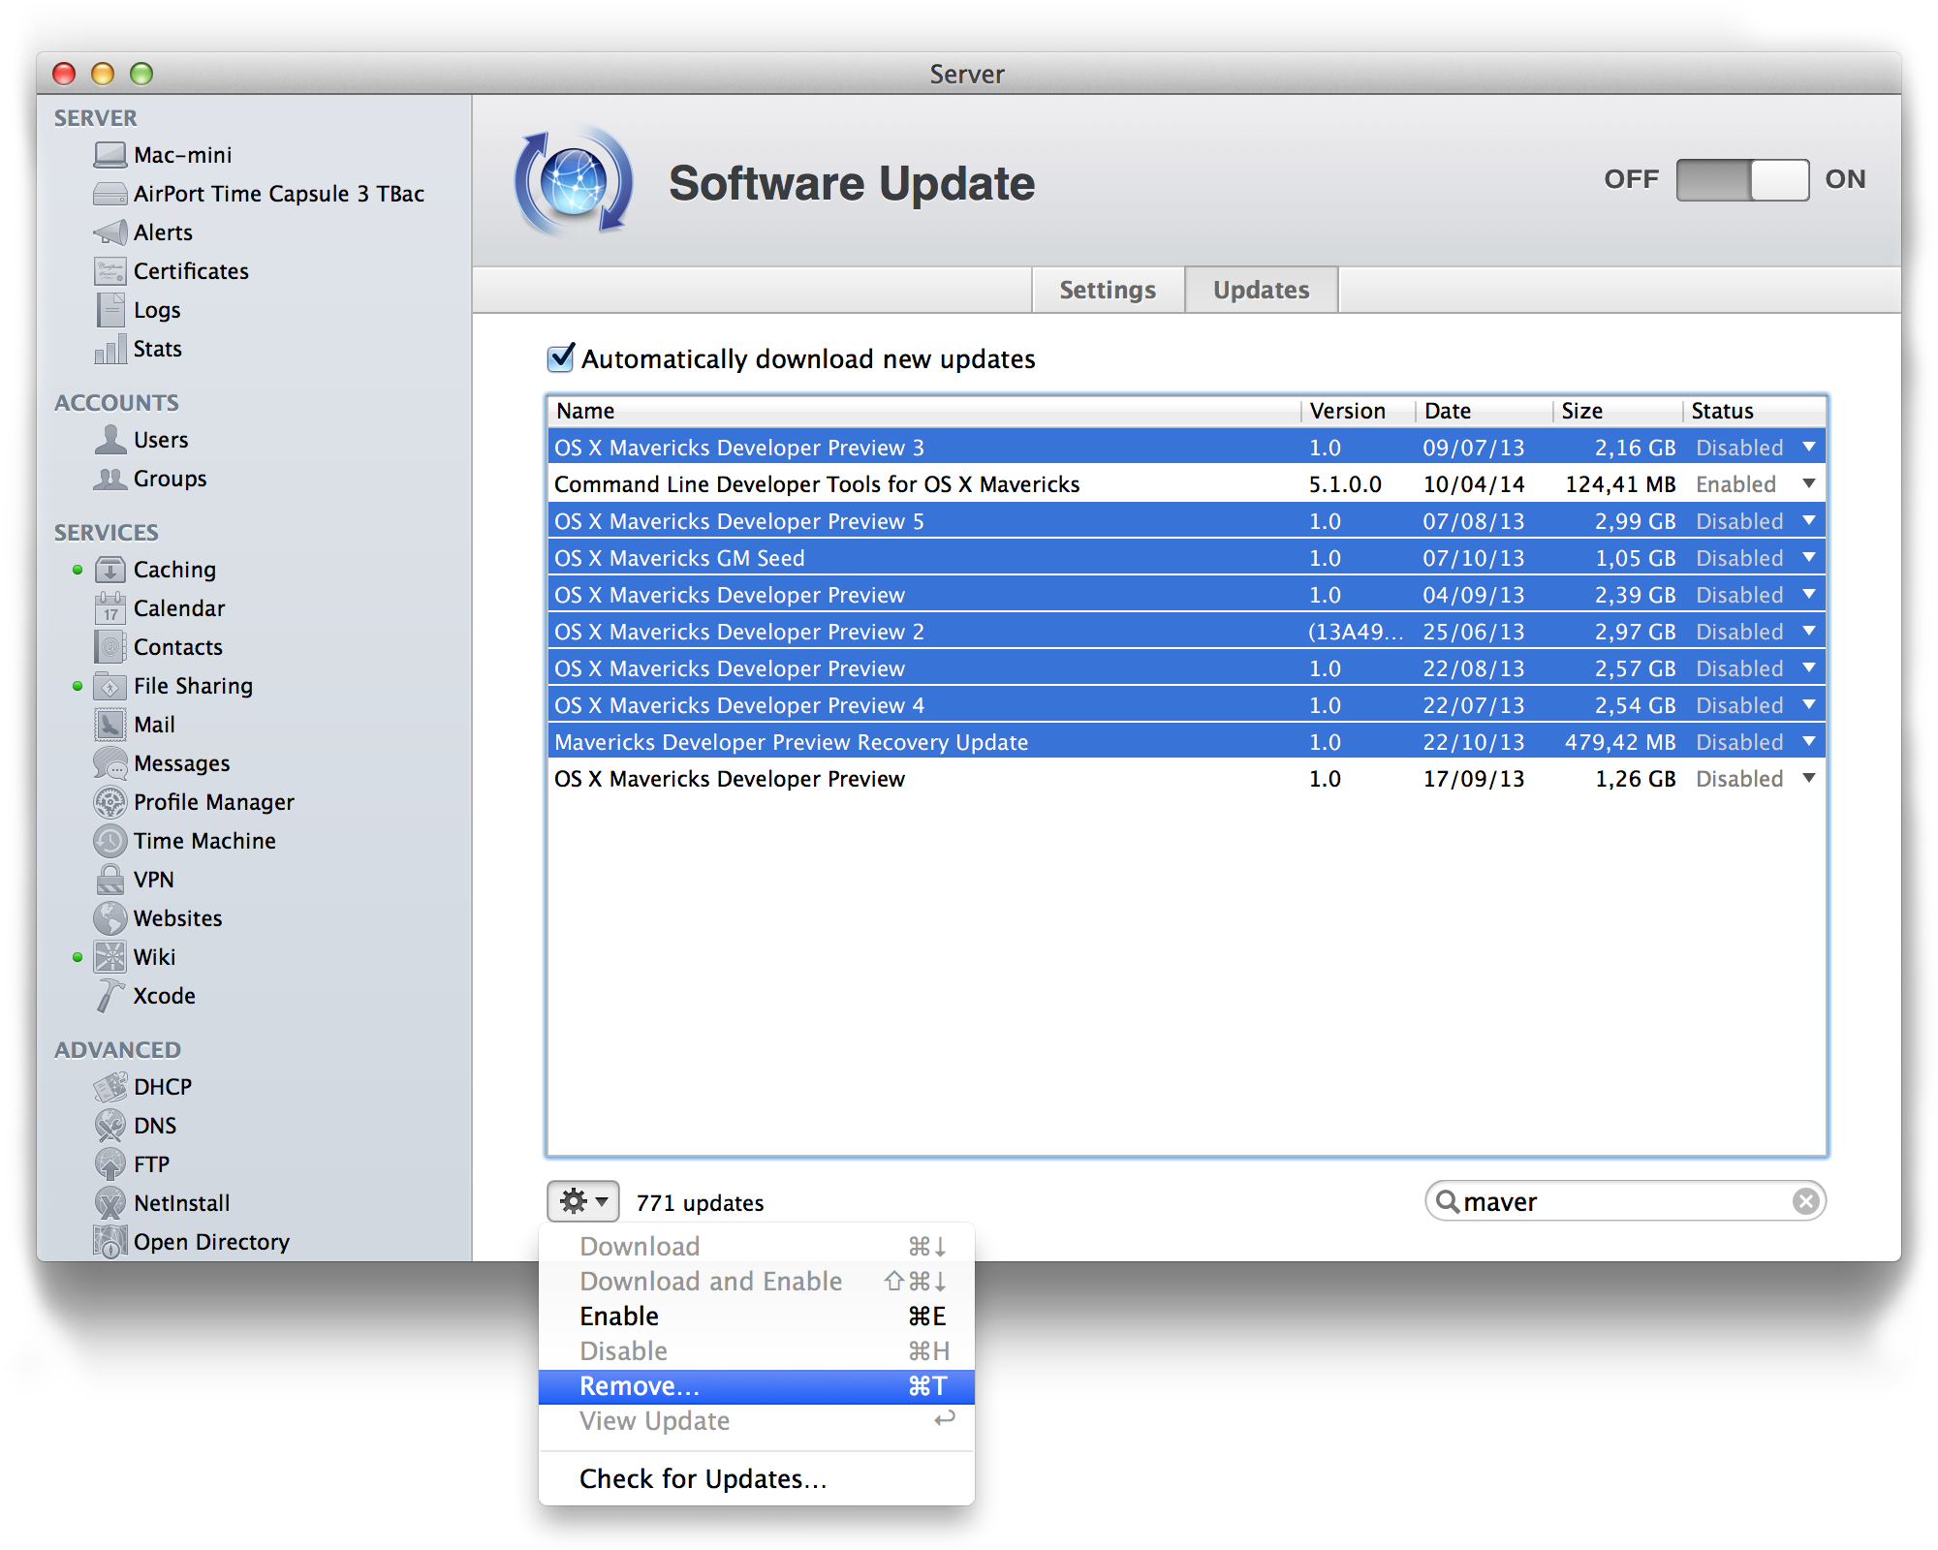1938x1550 pixels.
Task: Click into the maver search field
Action: (1624, 1201)
